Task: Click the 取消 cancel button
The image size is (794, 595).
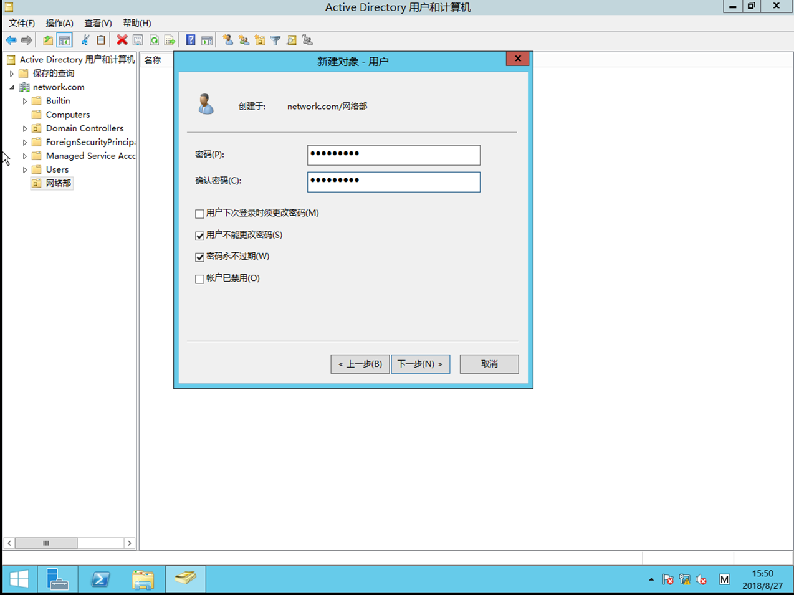Action: point(489,364)
